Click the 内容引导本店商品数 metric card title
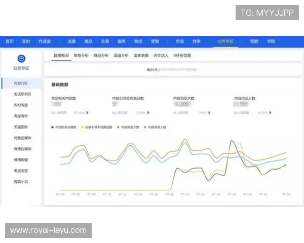 point(128,98)
